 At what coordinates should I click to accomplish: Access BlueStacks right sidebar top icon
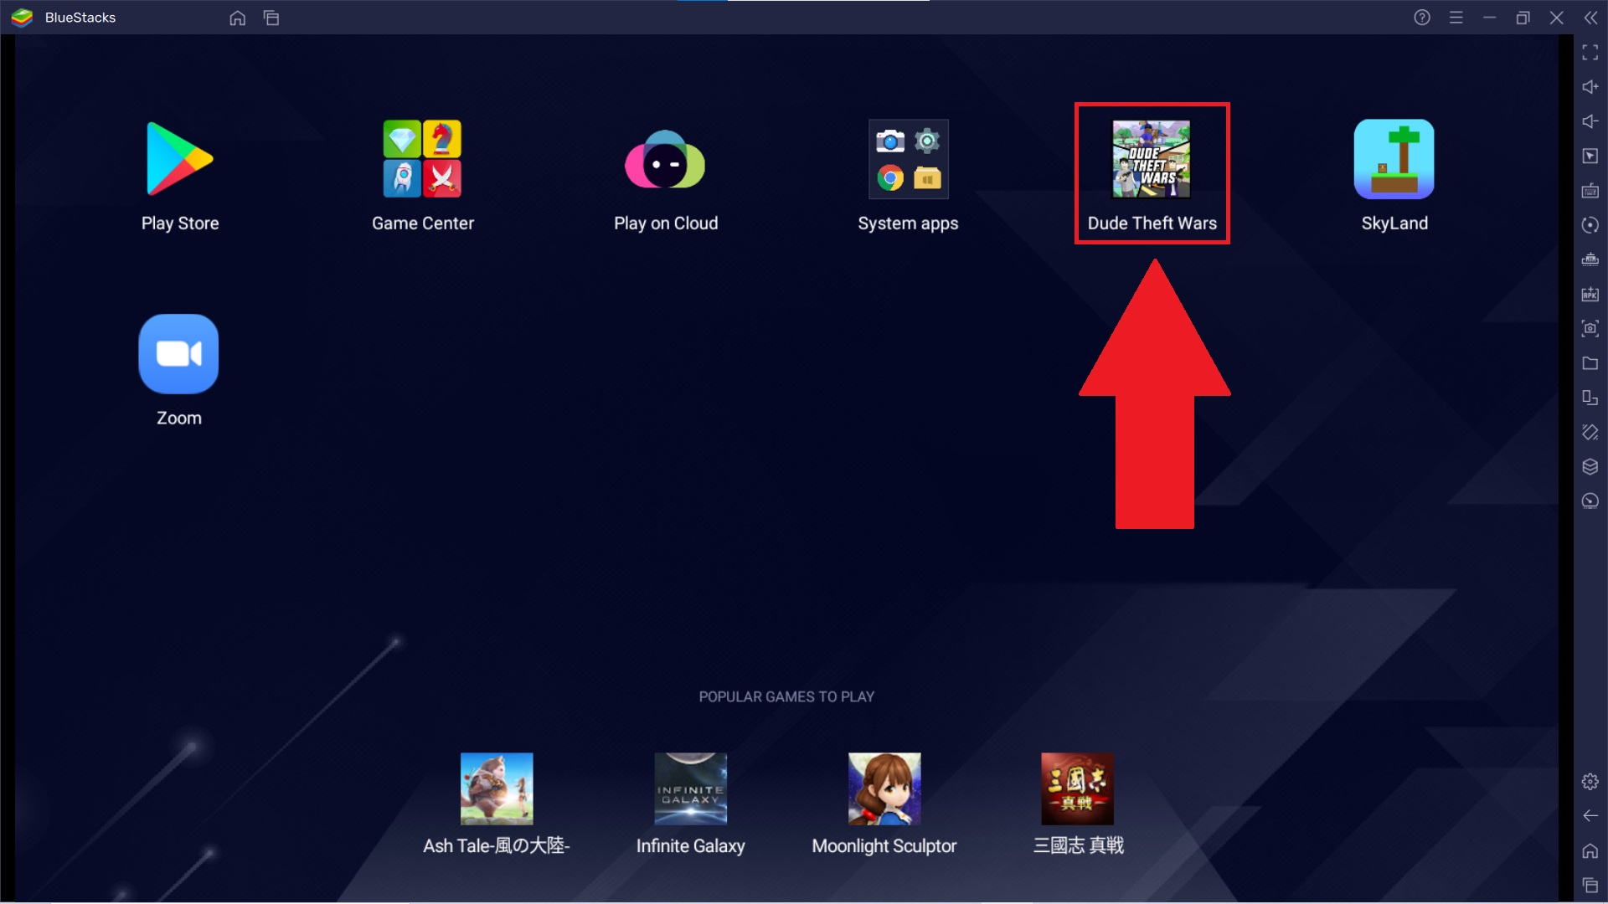point(1588,52)
